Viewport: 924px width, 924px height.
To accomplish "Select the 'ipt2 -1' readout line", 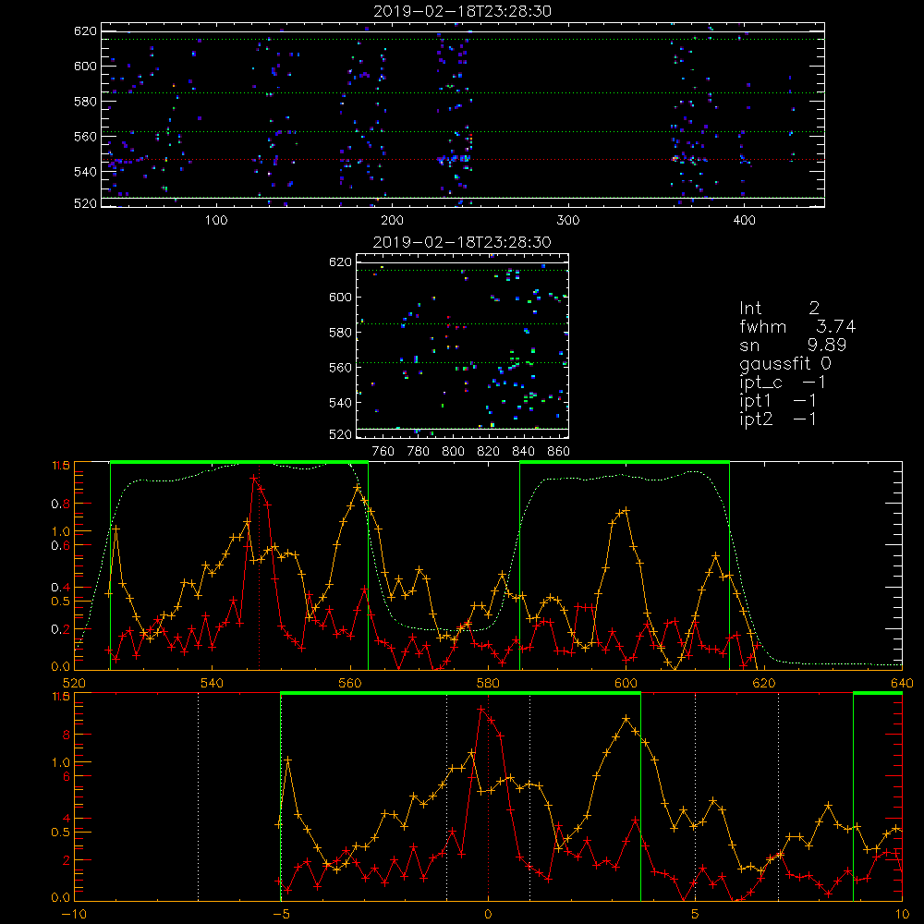I will 777,419.
